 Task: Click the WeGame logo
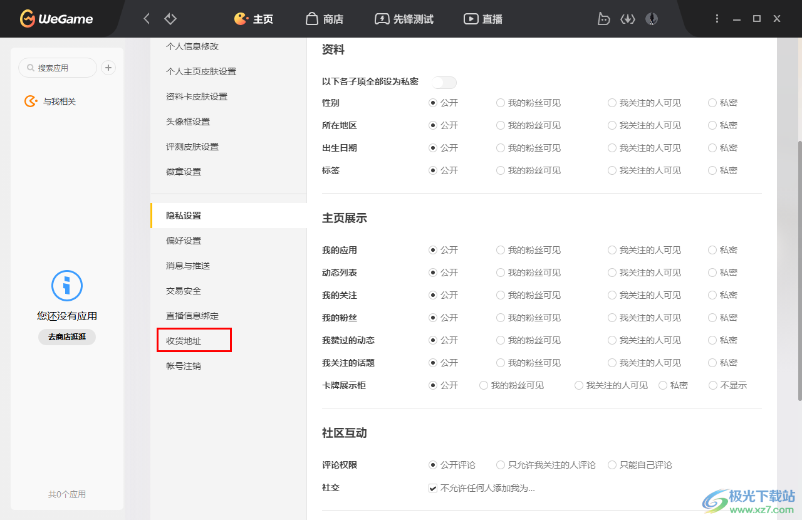[x=56, y=19]
